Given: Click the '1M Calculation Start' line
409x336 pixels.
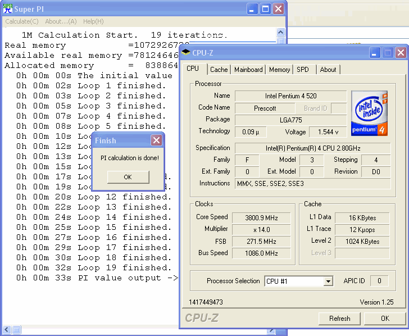Looking at the screenshot, I should coord(125,35).
